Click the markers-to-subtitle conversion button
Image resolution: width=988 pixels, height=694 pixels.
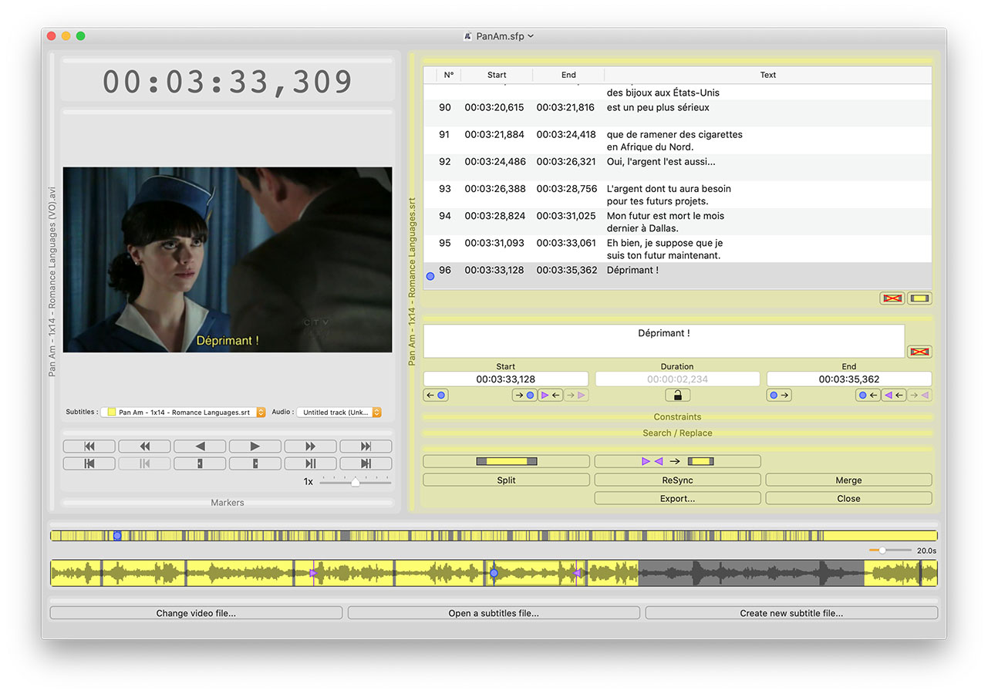[677, 461]
